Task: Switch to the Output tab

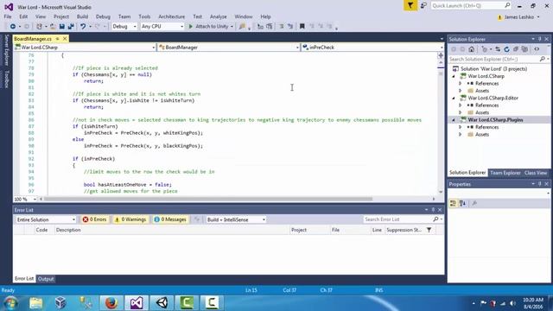Action: (x=46, y=279)
